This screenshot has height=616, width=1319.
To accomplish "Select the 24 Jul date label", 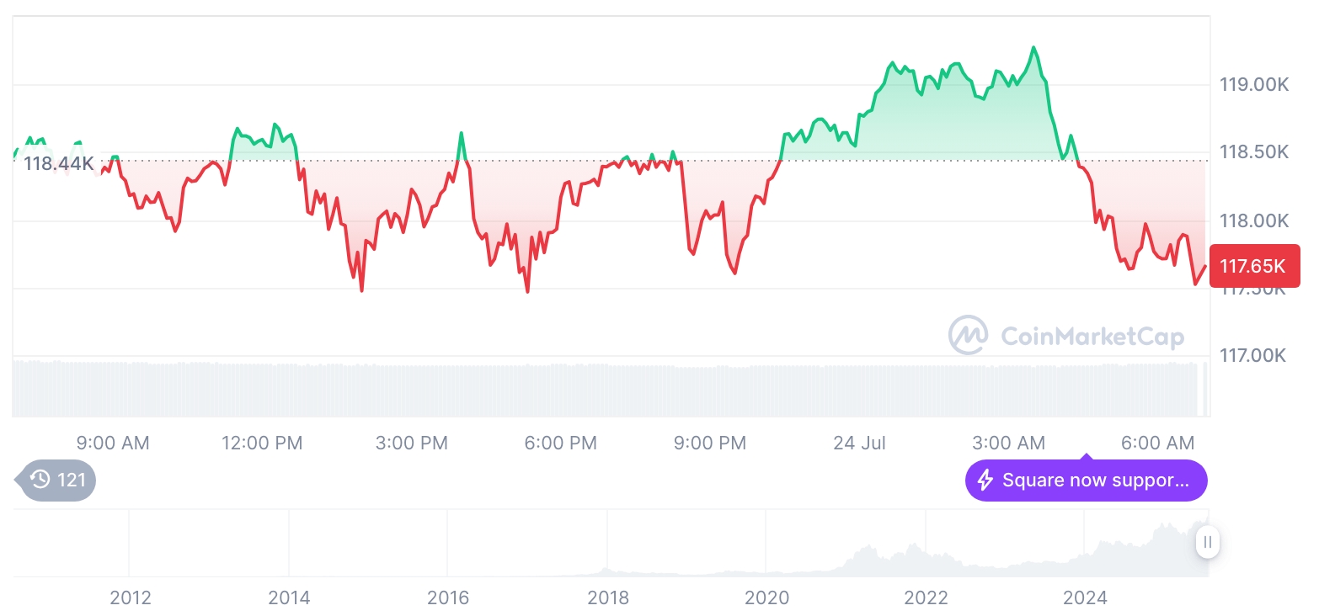I will [859, 443].
